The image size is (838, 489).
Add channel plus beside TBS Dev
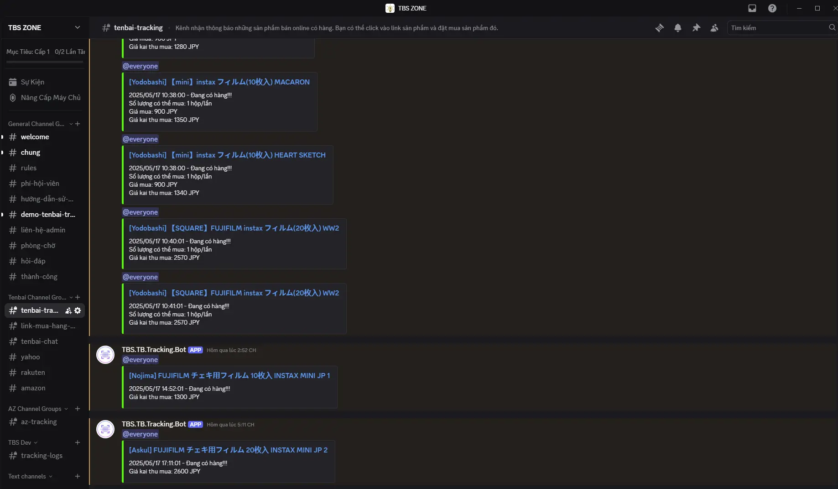coord(78,442)
